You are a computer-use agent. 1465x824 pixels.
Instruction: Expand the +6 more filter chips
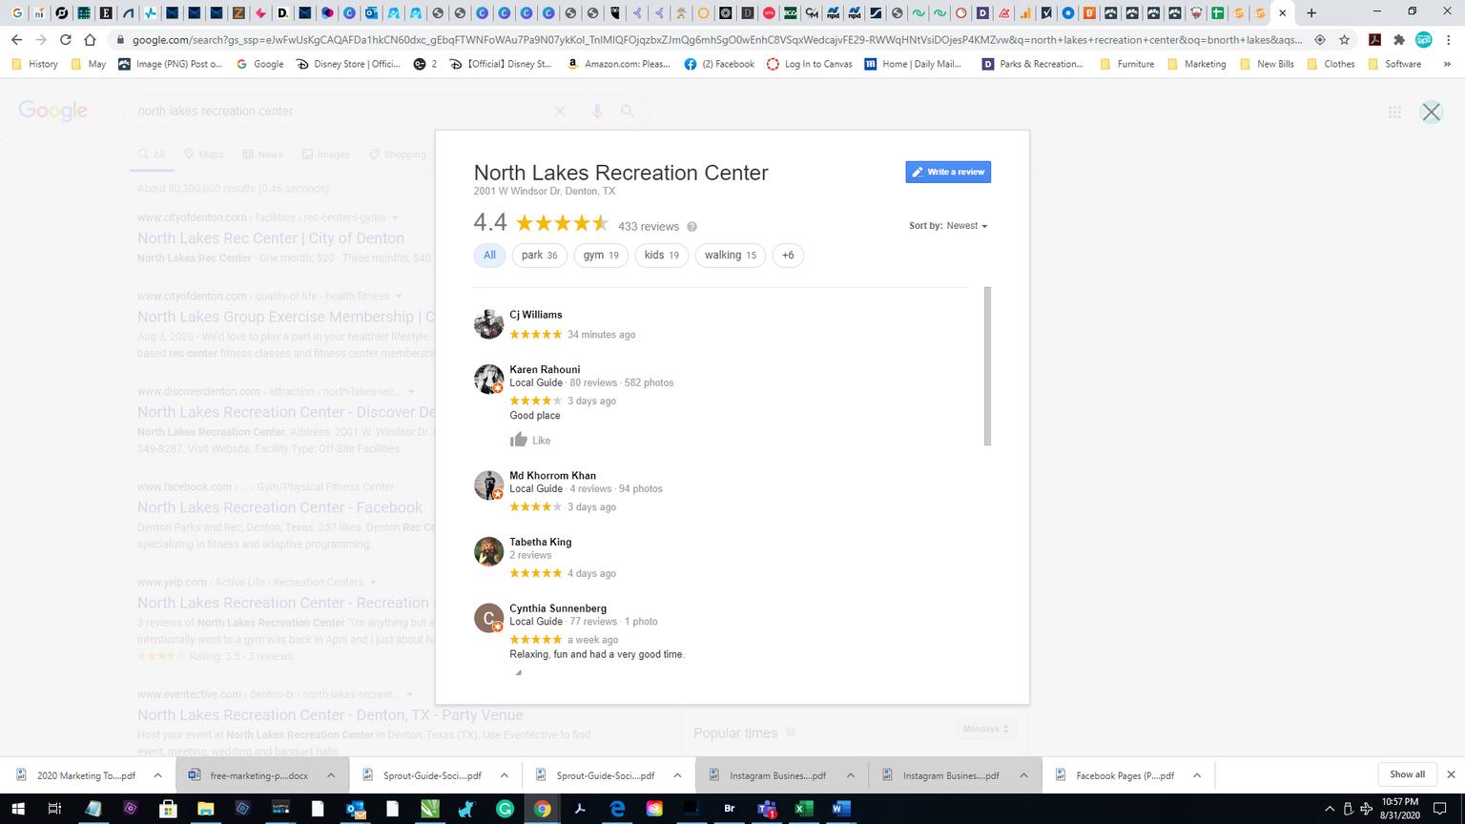788,256
